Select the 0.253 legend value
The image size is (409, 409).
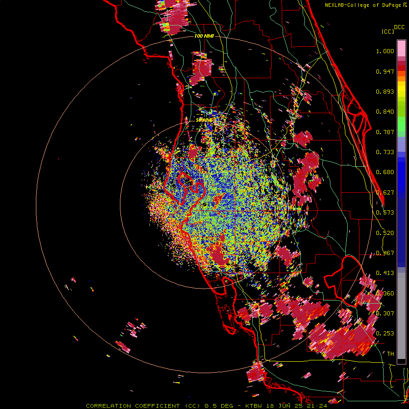385,334
